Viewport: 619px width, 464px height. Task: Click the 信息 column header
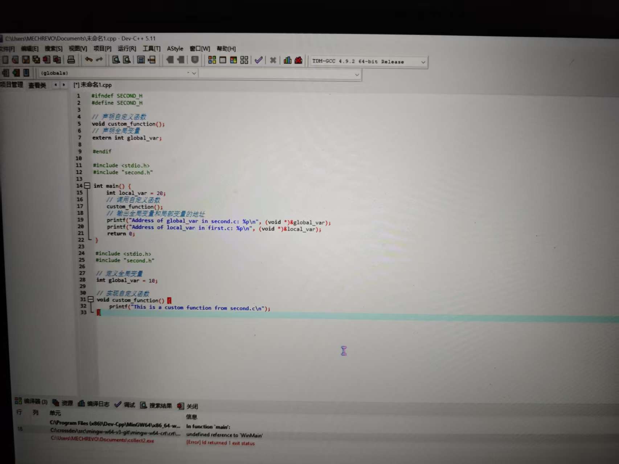[192, 417]
